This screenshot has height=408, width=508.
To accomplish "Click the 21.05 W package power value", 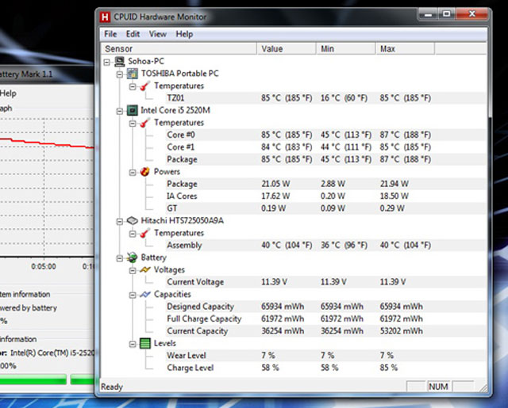I will pos(275,184).
